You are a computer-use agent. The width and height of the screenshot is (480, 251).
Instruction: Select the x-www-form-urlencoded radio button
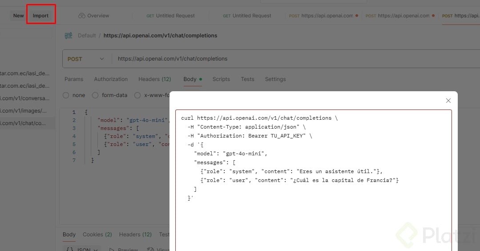[137, 95]
